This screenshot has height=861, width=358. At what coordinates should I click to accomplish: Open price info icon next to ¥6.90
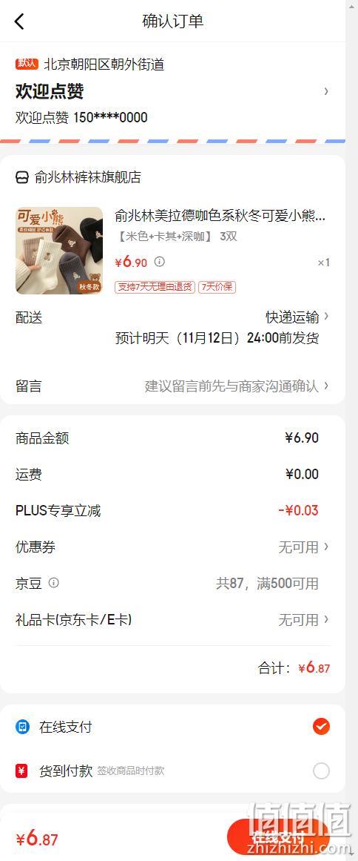click(x=159, y=262)
